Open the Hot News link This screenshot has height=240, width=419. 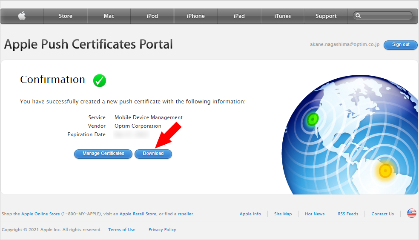(315, 214)
